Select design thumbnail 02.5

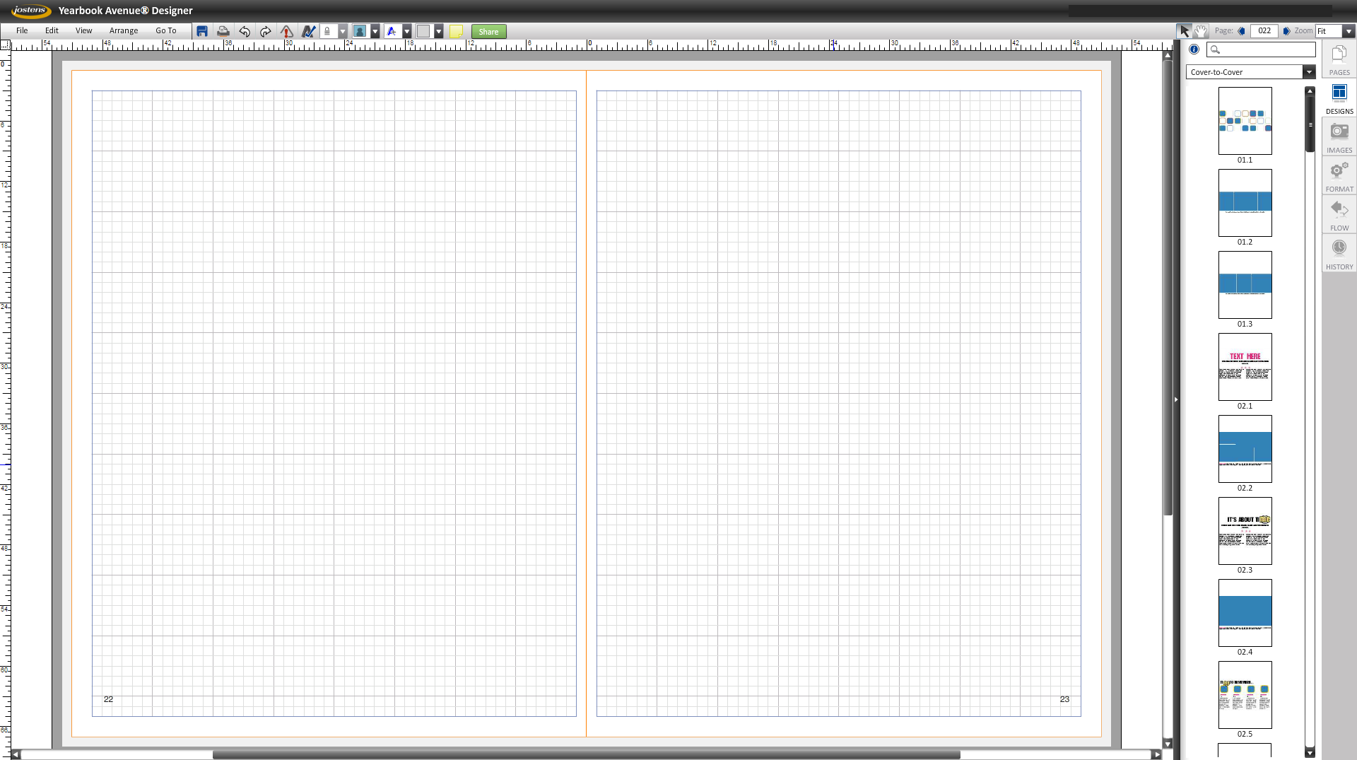pyautogui.click(x=1245, y=695)
